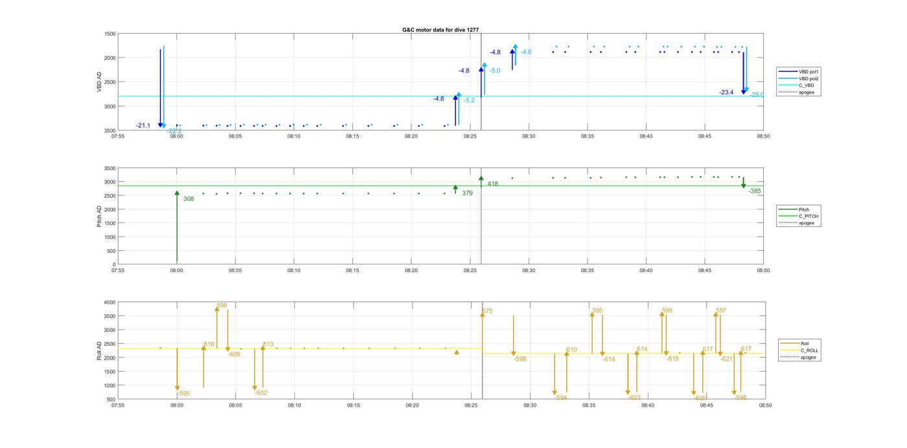Screen dimensions: 907x448
Task: Click the '-25.0' VBD data label
Action: 757,94
